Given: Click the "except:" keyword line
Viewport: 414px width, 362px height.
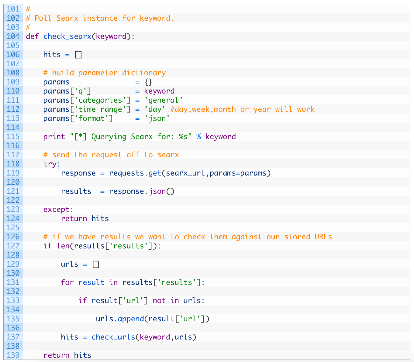Looking at the screenshot, I should pos(58,210).
